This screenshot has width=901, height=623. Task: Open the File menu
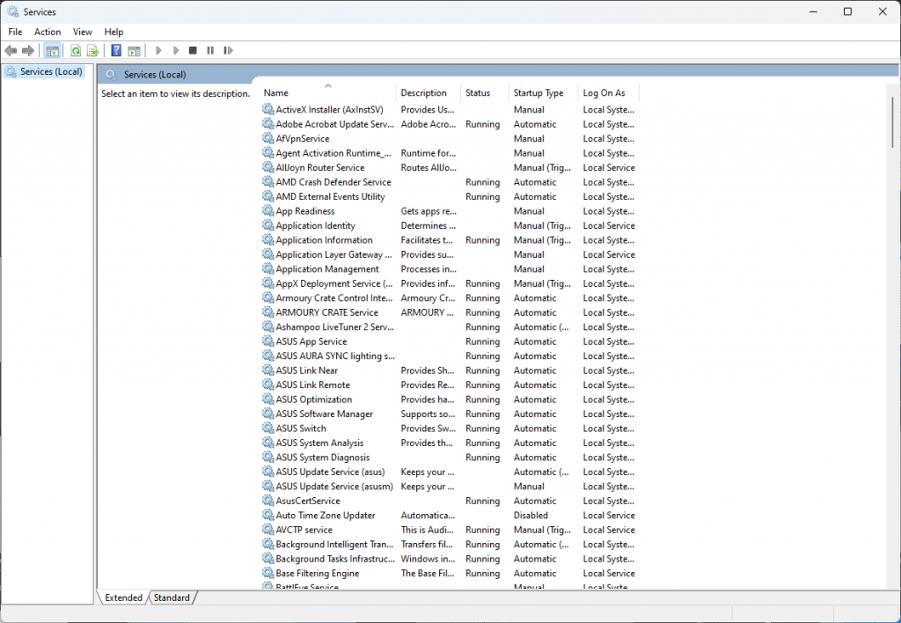[15, 32]
